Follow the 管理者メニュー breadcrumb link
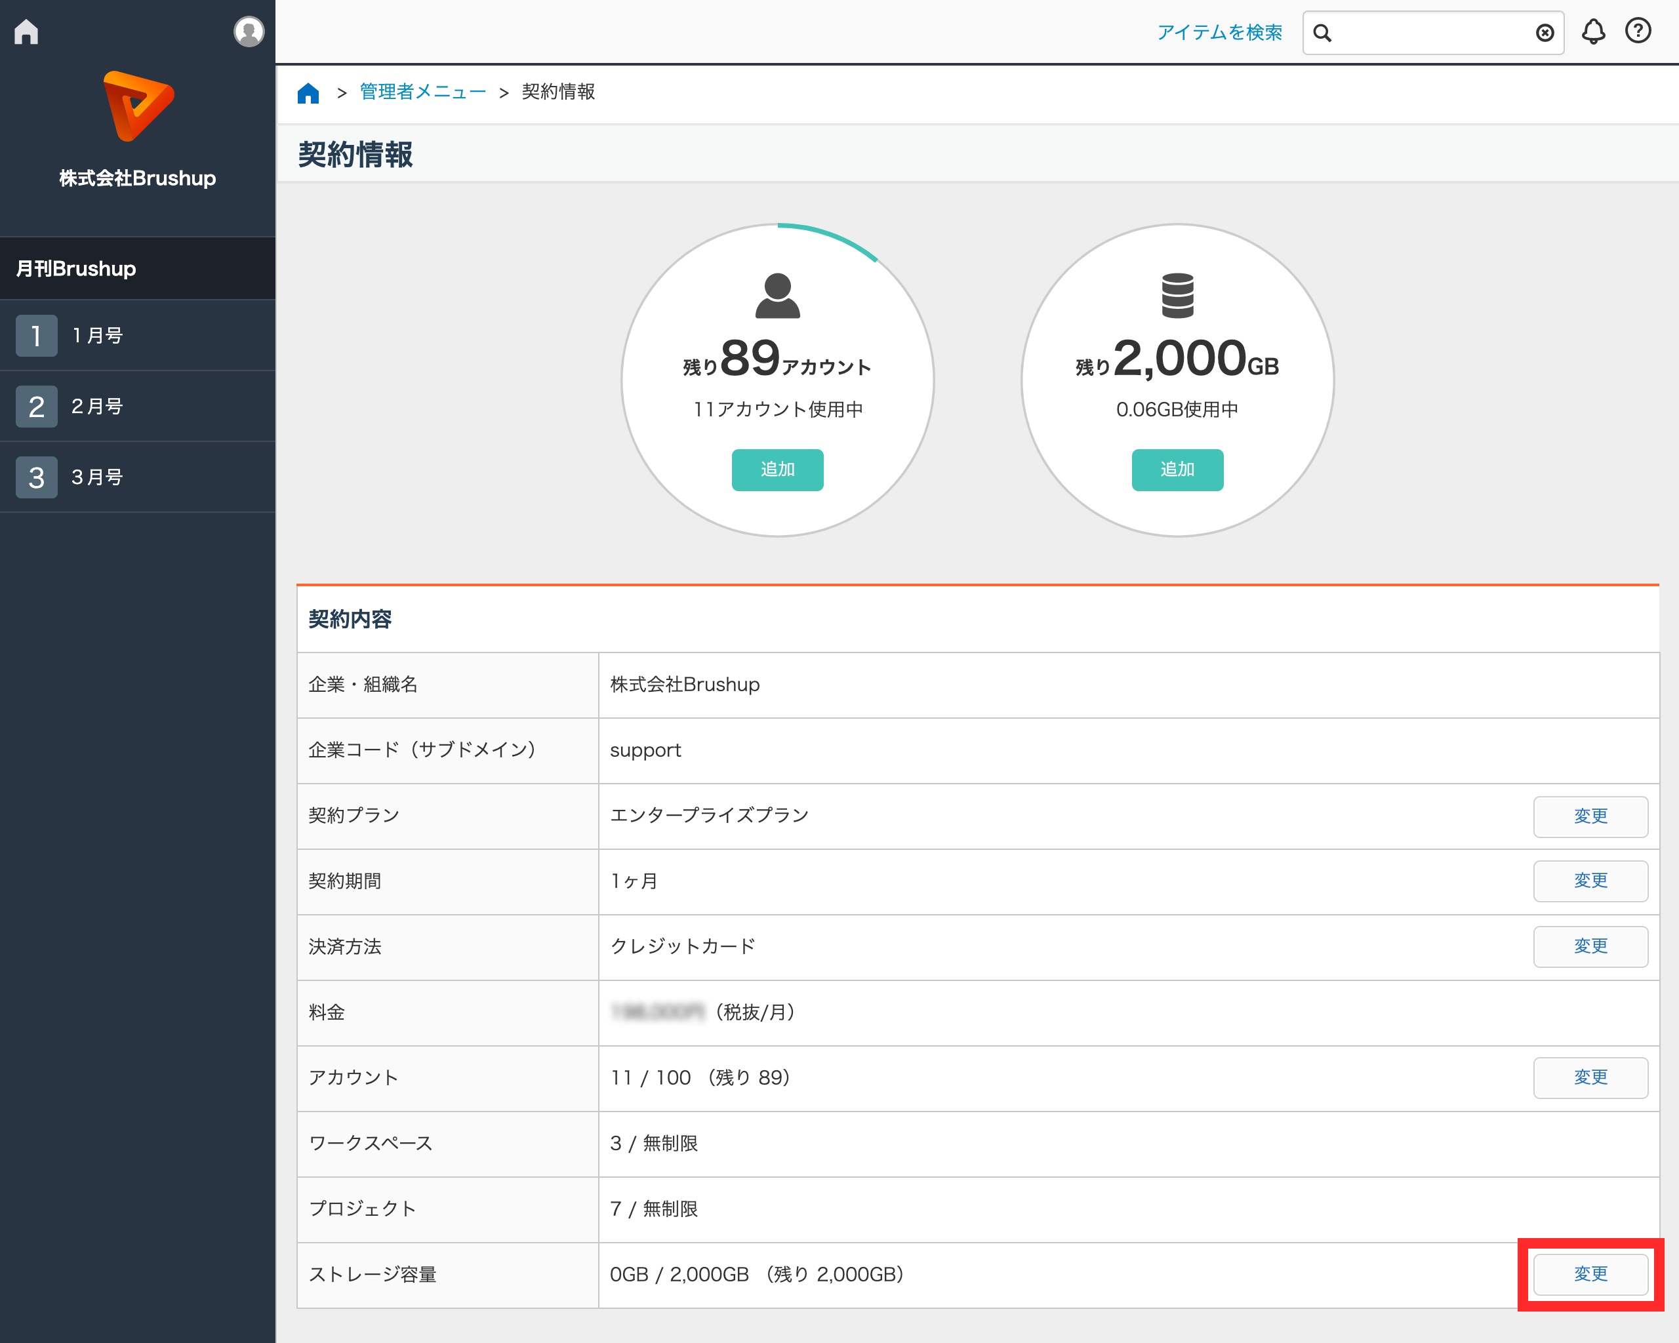This screenshot has width=1679, height=1343. pos(423,92)
